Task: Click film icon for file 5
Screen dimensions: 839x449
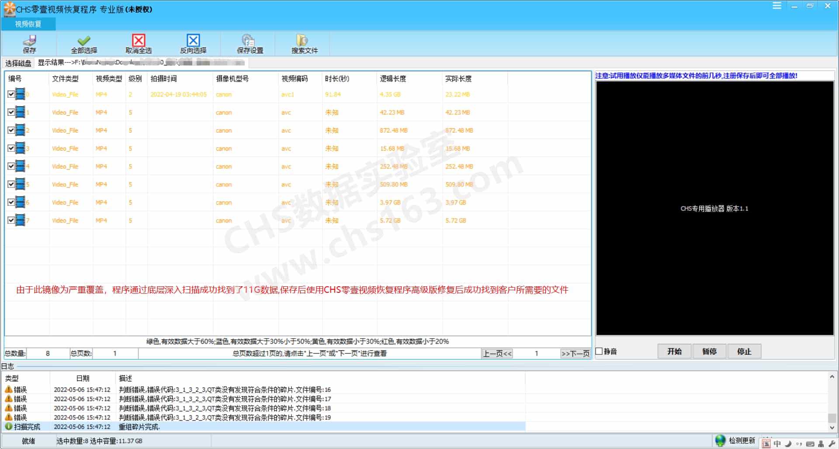Action: tap(20, 184)
